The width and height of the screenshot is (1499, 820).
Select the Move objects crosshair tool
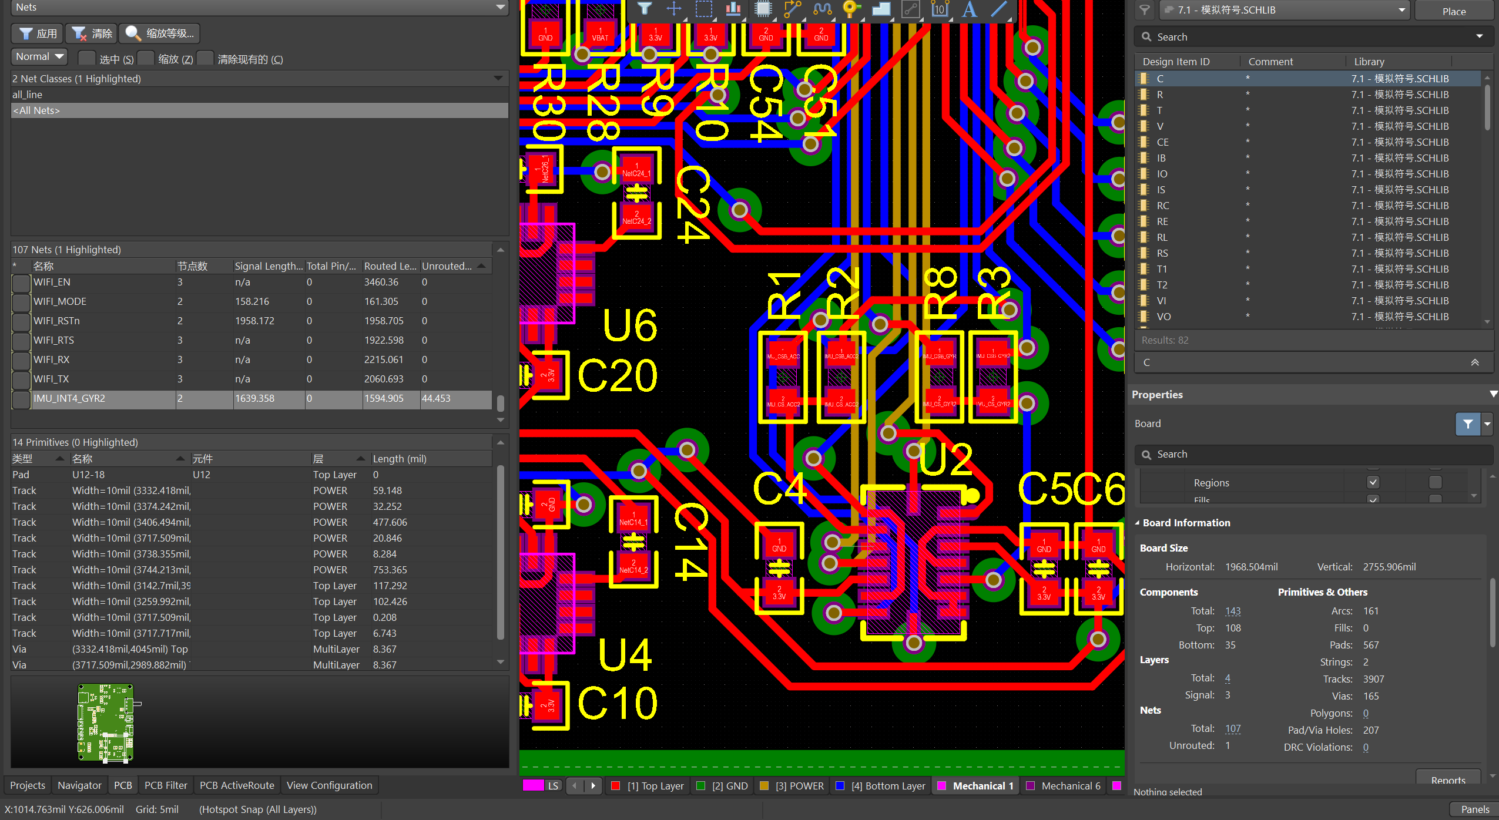(x=674, y=8)
